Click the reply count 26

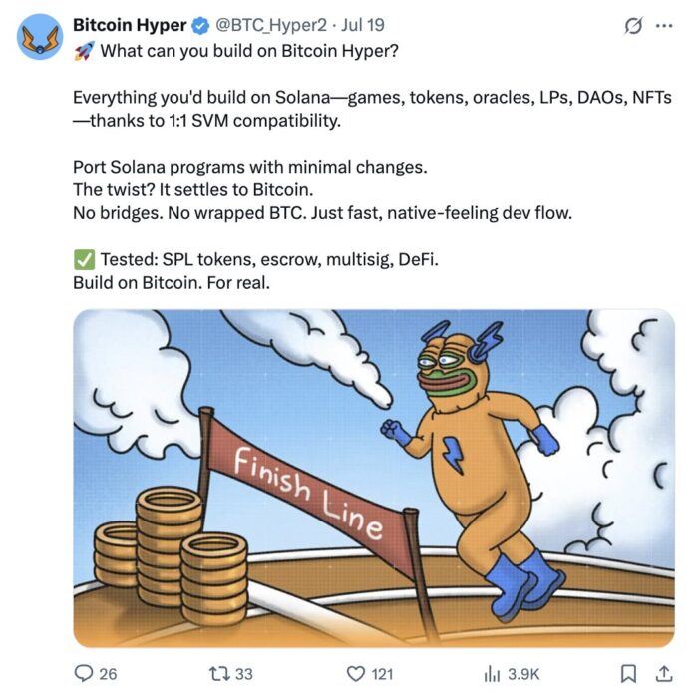pyautogui.click(x=109, y=673)
